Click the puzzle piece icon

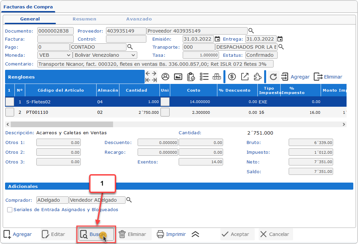point(257,77)
